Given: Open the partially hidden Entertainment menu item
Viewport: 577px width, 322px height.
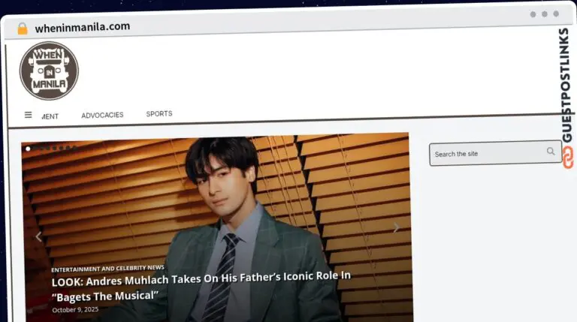Looking at the screenshot, I should click(50, 116).
